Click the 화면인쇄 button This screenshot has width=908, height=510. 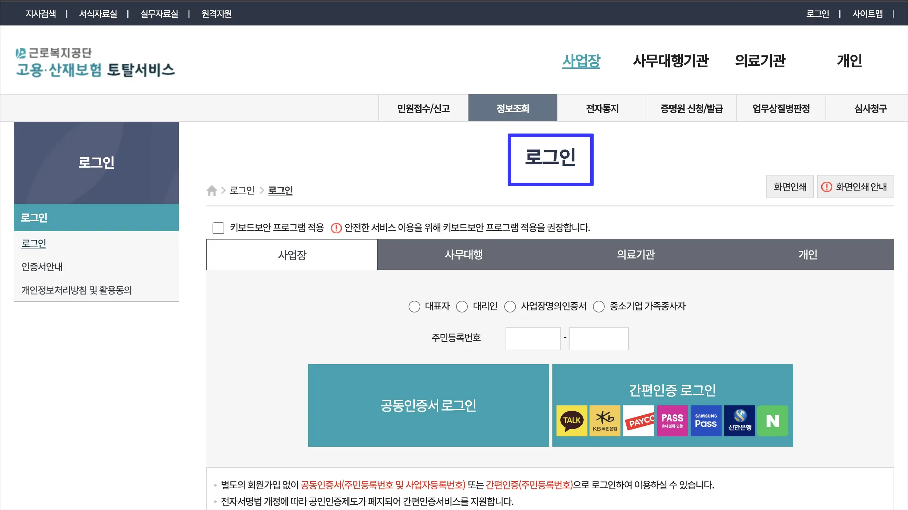790,187
